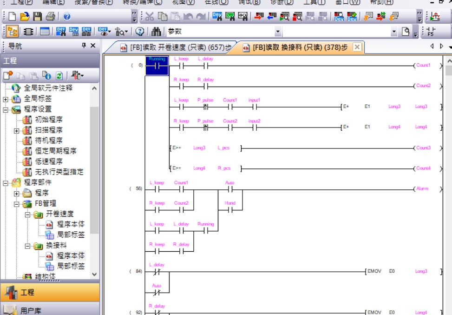Open the 参数 dropdown list
The height and width of the screenshot is (315, 452).
click(x=278, y=32)
